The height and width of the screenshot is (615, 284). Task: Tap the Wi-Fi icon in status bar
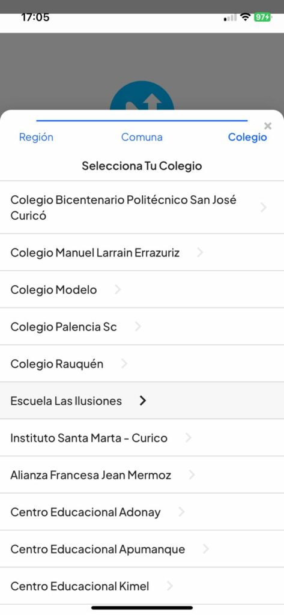tap(246, 17)
